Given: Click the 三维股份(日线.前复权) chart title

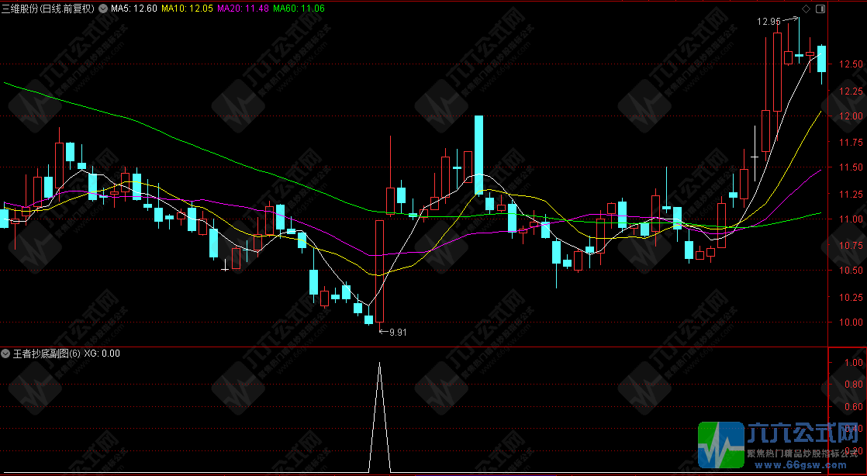Looking at the screenshot, I should [x=48, y=9].
